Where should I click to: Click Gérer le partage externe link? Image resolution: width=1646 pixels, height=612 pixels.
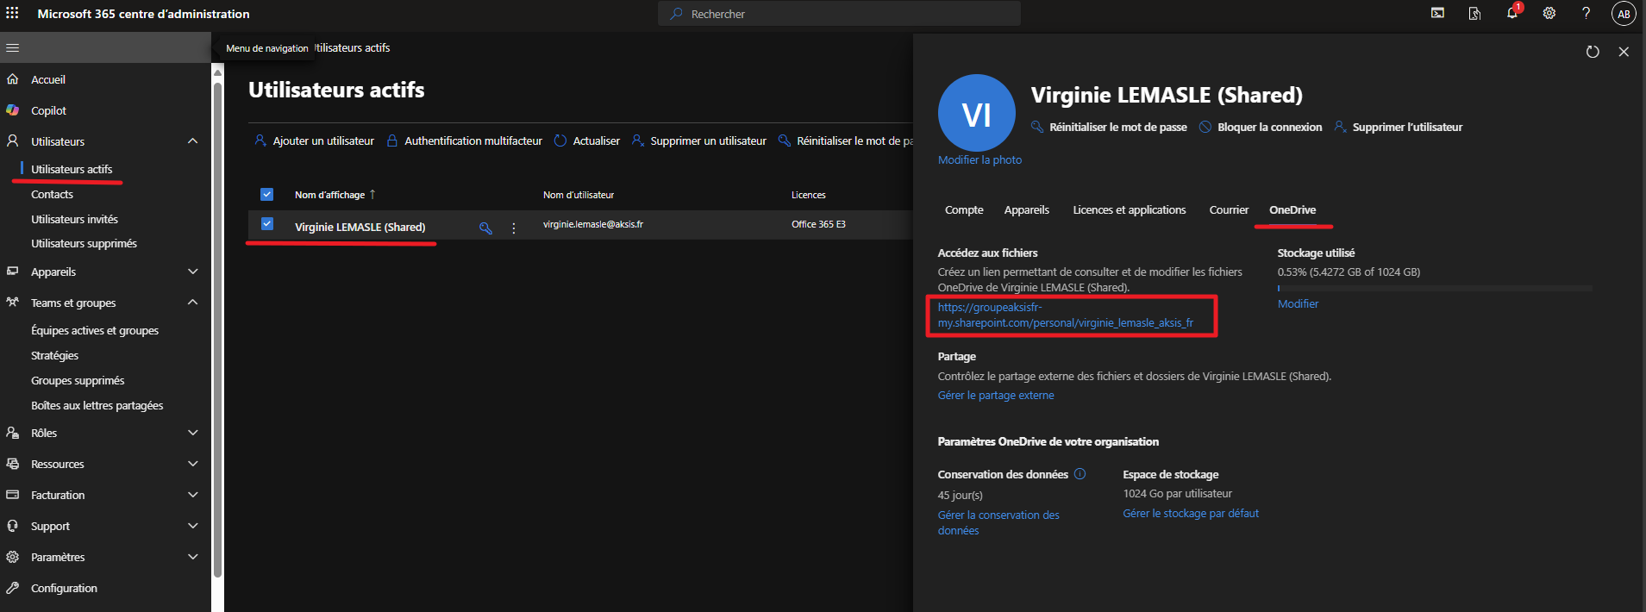(996, 395)
